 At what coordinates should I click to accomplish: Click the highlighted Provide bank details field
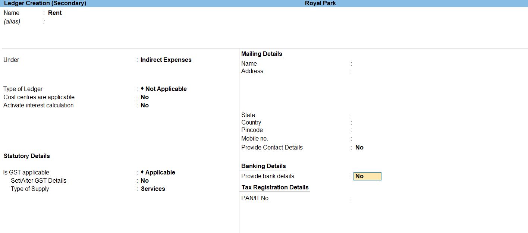coord(367,176)
